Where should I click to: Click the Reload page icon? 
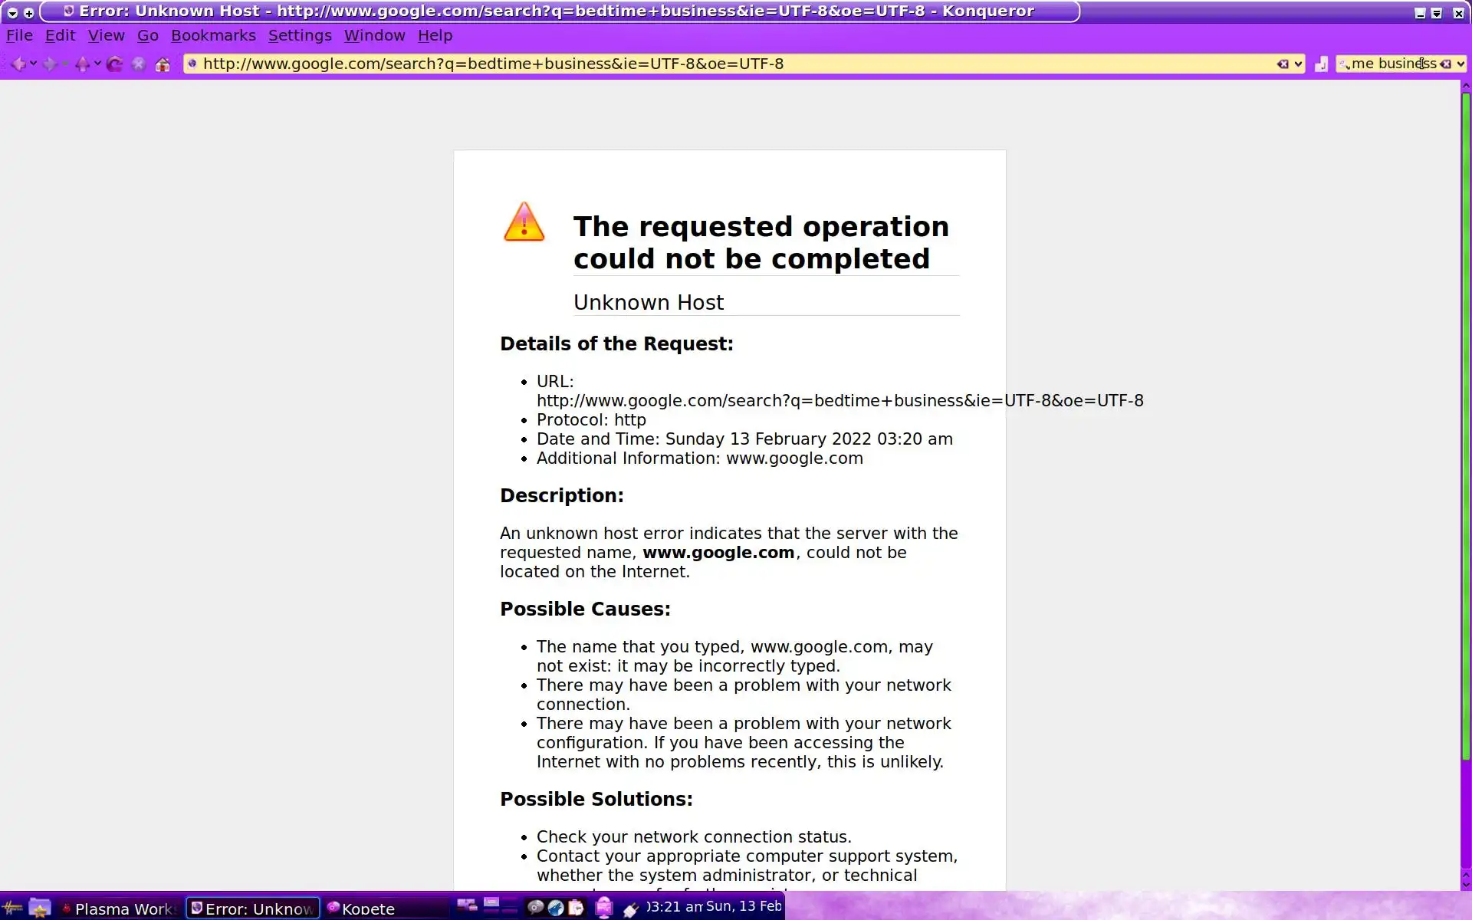115,64
